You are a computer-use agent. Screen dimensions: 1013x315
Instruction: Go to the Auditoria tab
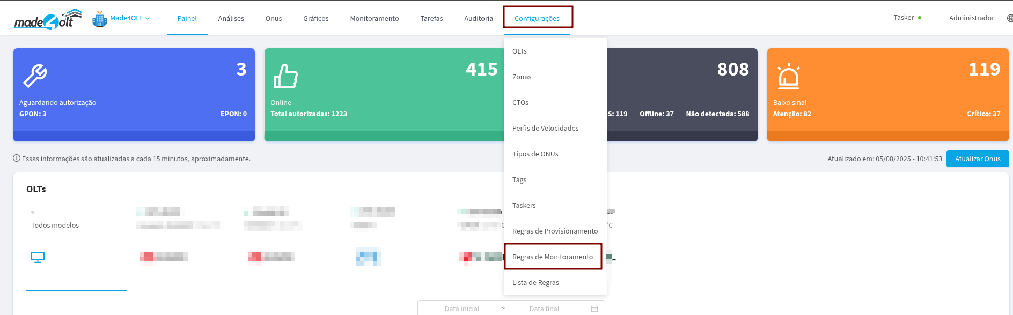pyautogui.click(x=478, y=19)
